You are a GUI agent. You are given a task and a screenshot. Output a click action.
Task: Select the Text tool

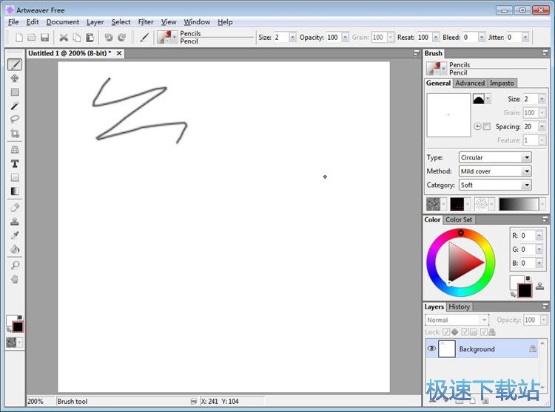tap(15, 163)
